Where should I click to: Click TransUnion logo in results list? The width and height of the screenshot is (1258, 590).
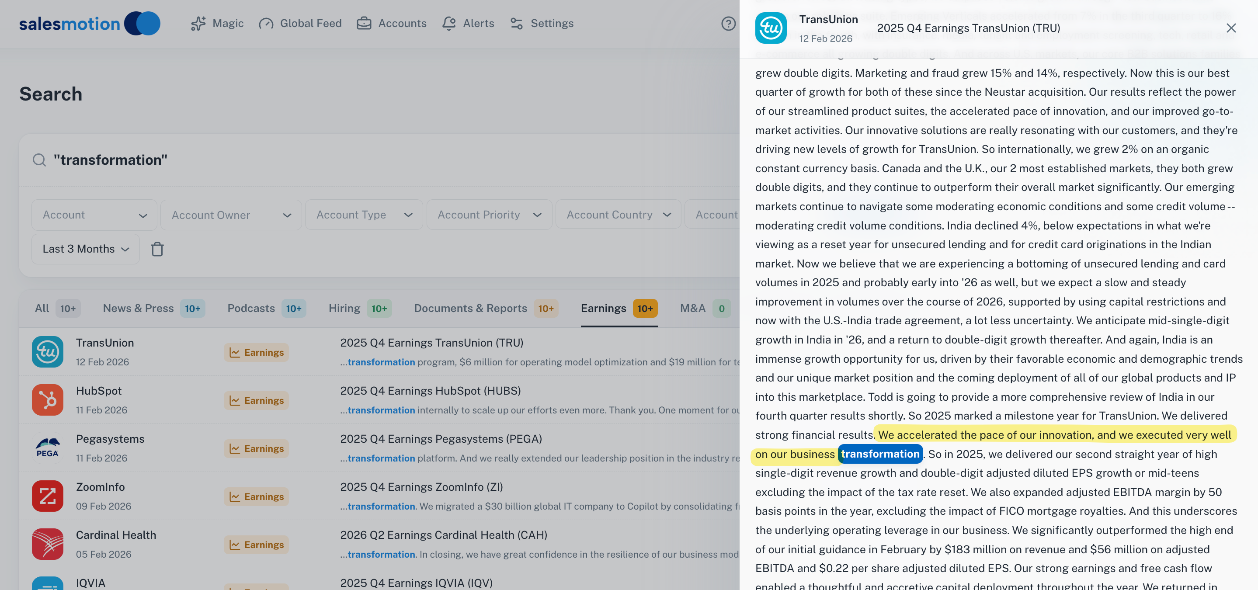47,352
